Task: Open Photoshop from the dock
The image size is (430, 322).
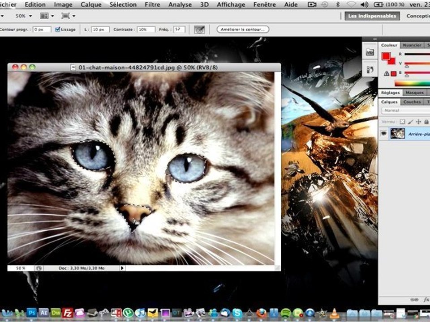Action: 31,313
